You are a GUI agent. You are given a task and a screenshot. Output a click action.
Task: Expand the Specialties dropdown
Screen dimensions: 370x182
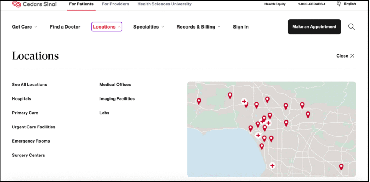(149, 27)
